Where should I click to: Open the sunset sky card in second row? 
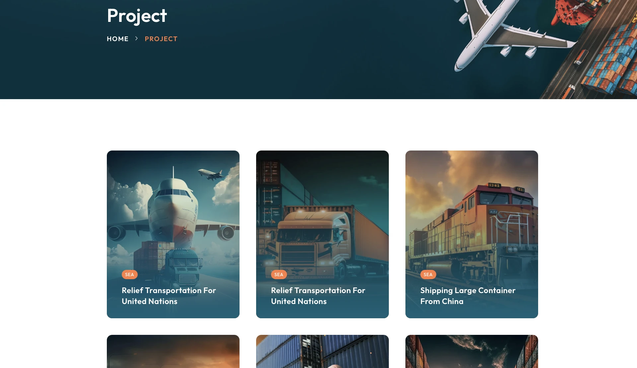tap(173, 351)
